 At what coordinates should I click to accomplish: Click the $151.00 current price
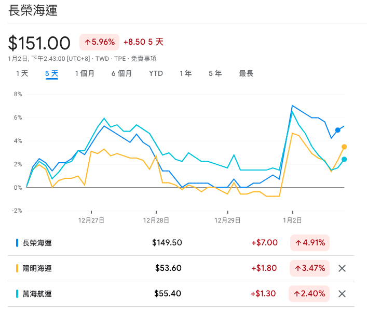(x=39, y=43)
